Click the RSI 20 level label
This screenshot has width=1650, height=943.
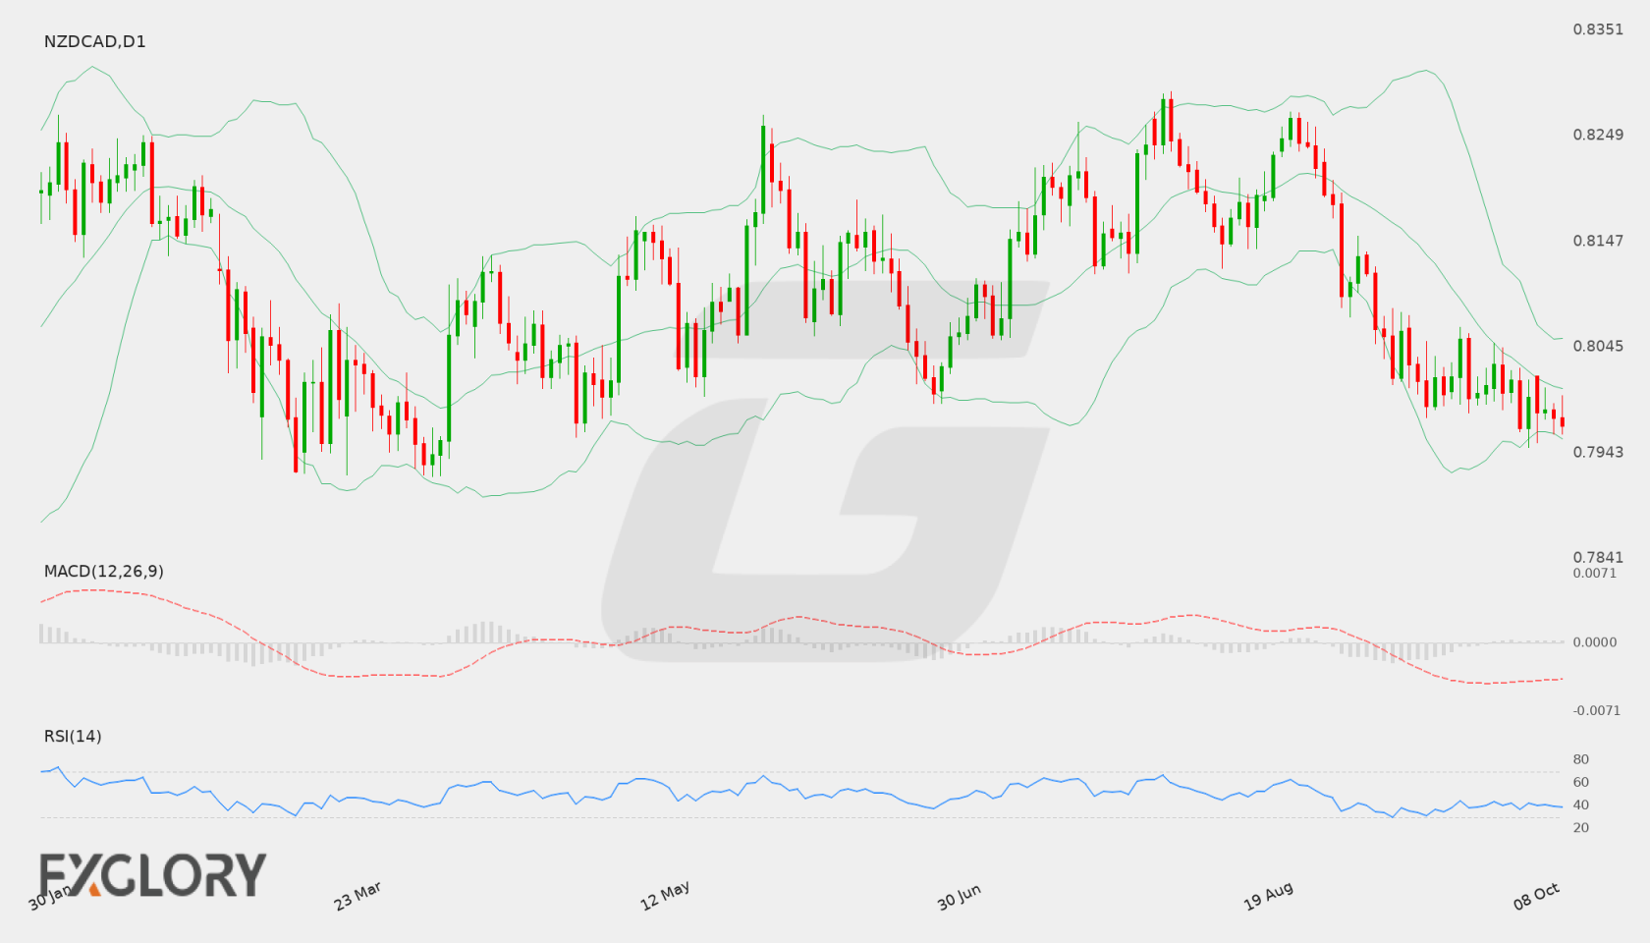coord(1581,827)
